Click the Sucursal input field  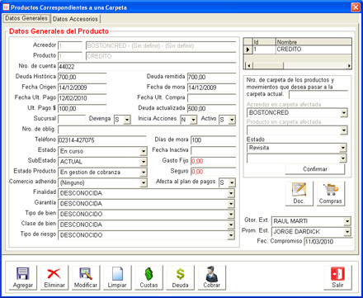coord(72,119)
